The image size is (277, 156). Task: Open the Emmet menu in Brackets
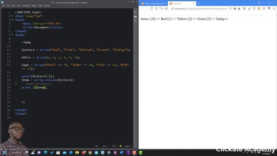(x=47, y=6)
